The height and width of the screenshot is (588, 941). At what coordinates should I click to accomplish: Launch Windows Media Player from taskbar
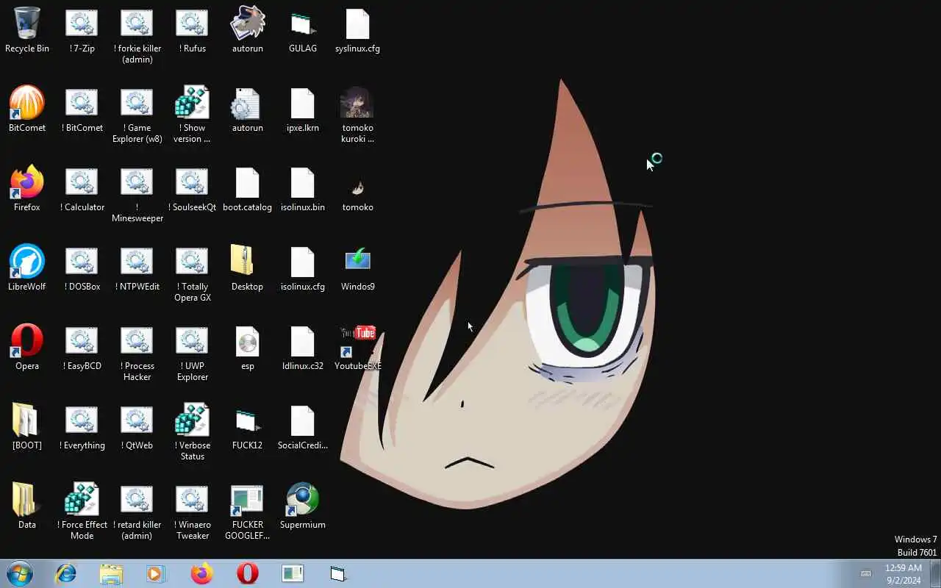pos(156,573)
